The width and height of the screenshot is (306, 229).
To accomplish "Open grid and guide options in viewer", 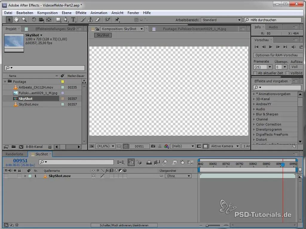I will pos(119,146).
